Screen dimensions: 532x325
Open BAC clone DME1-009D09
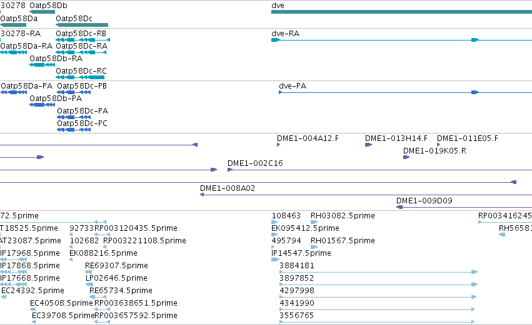[x=424, y=201]
